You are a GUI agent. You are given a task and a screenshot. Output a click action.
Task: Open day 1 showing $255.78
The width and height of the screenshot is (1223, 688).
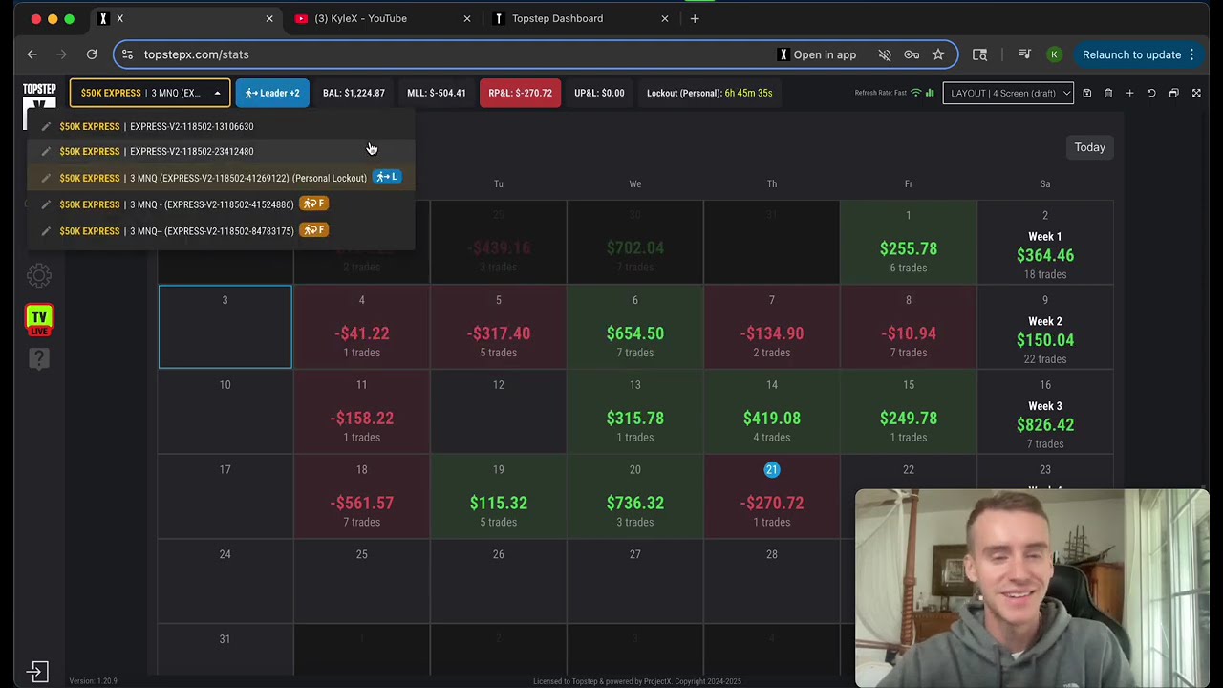(909, 242)
